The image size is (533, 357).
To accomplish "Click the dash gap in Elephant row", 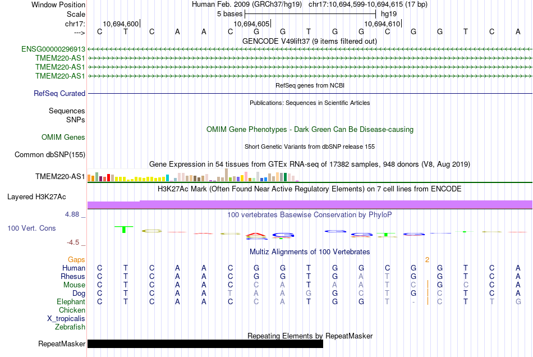I will pyautogui.click(x=413, y=302).
